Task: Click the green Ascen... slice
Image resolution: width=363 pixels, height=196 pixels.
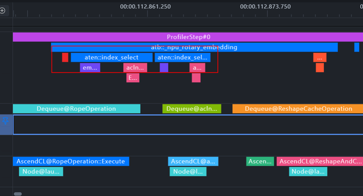Action: (x=260, y=161)
